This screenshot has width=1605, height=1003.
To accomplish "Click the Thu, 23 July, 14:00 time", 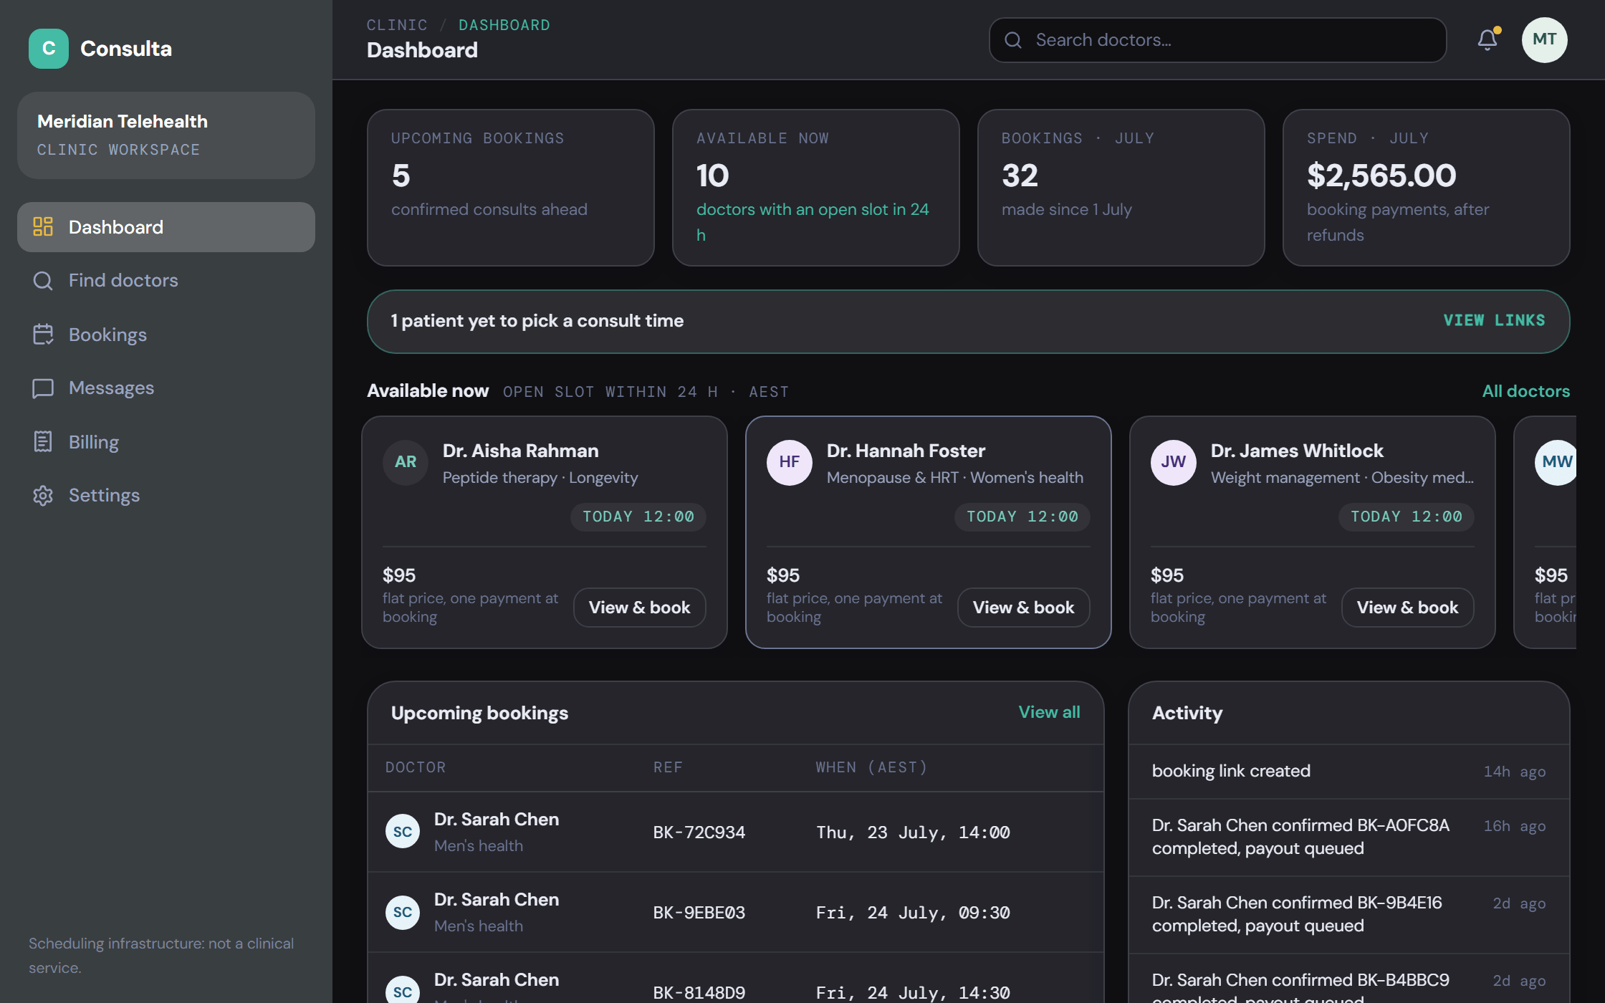I will [913, 832].
